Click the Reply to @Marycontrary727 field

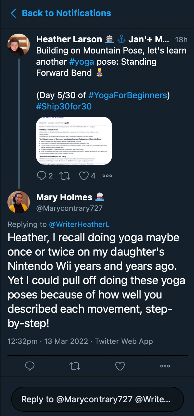tap(97, 400)
